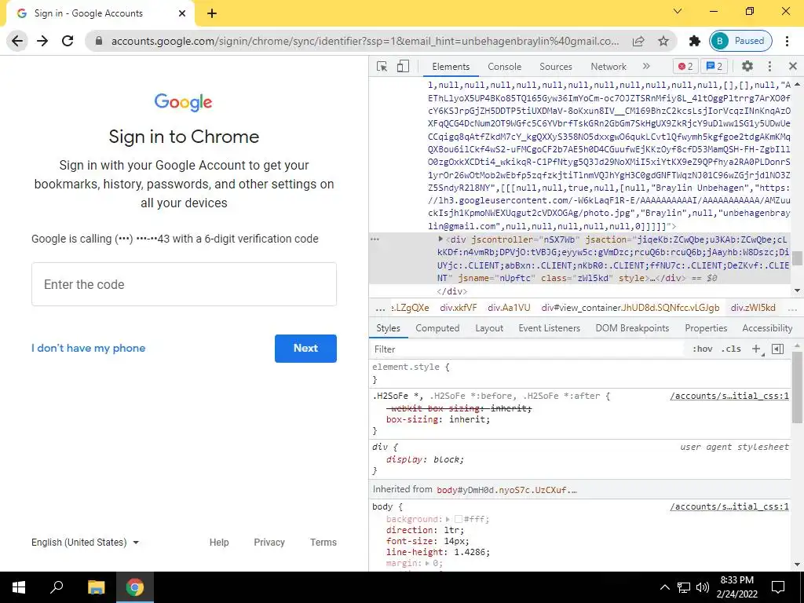Show more DevTools tabs via double chevron
804x603 pixels.
pos(646,66)
